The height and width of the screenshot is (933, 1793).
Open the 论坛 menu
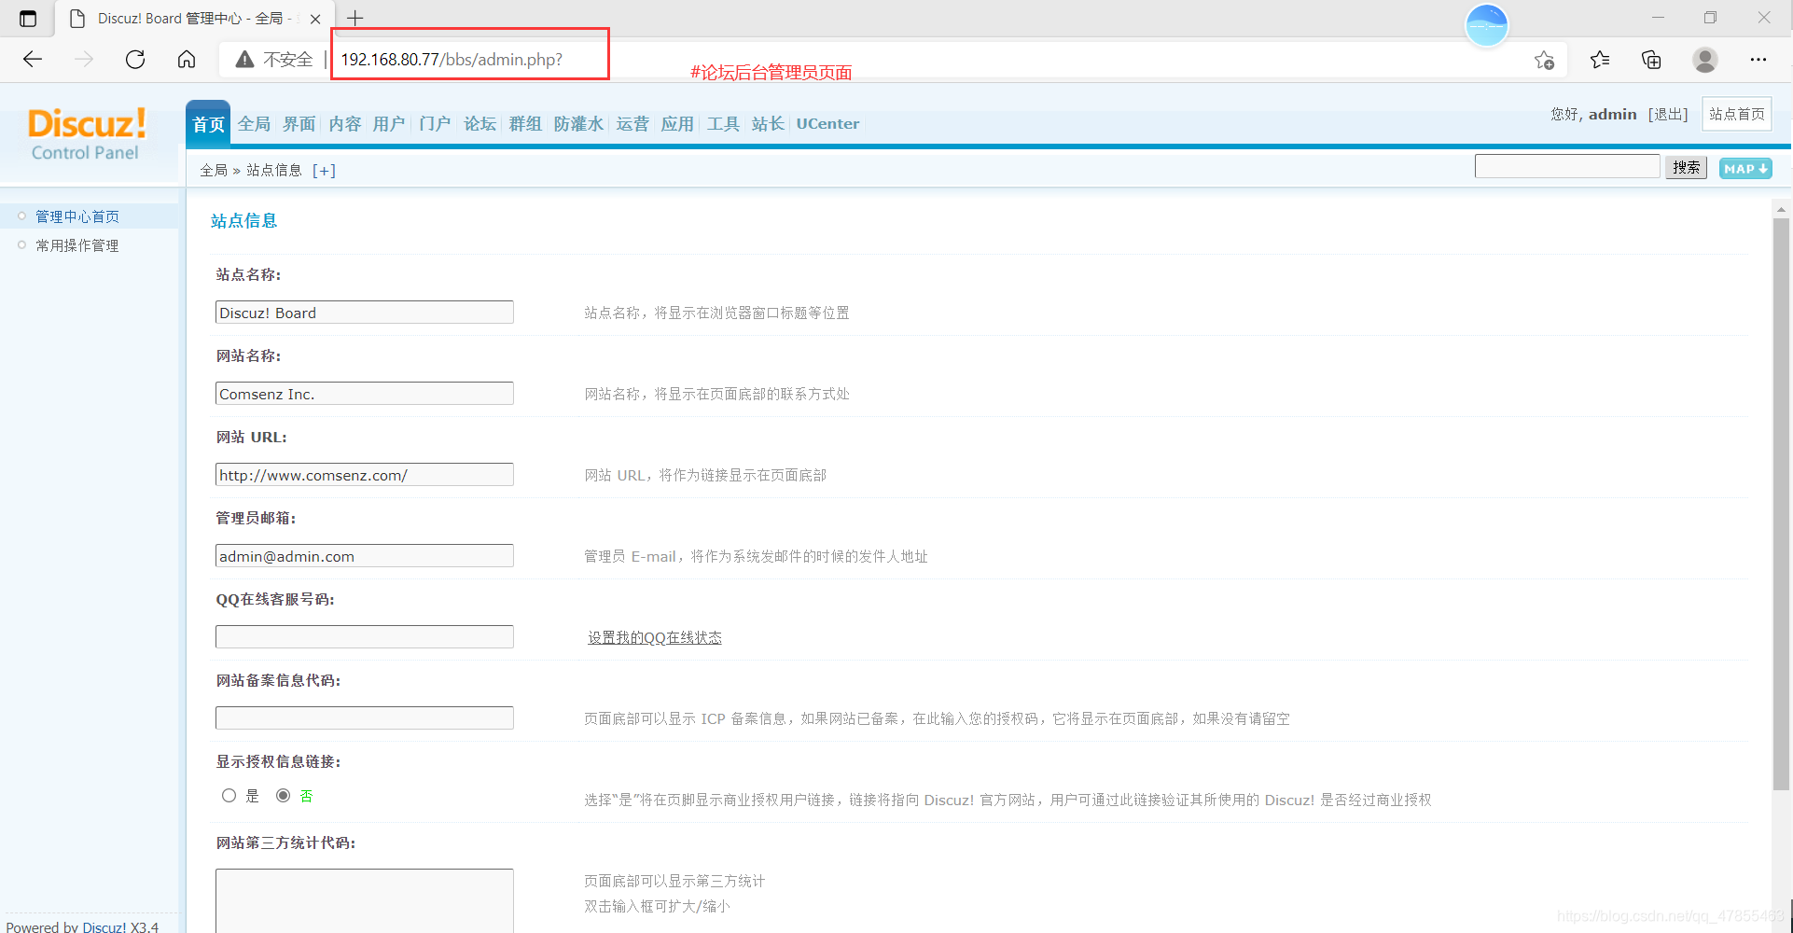coord(480,124)
